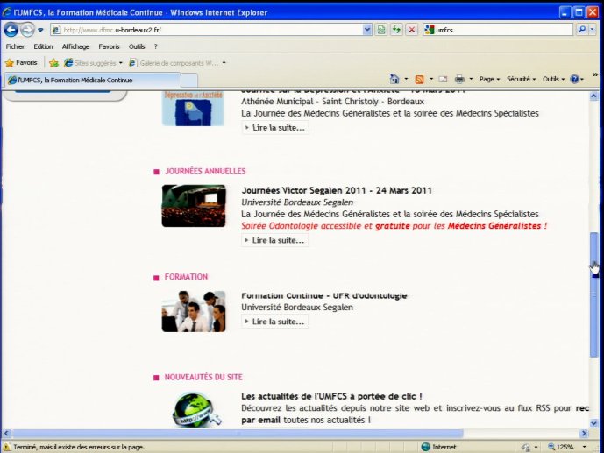
Task: Click the Print icon
Action: click(459, 79)
